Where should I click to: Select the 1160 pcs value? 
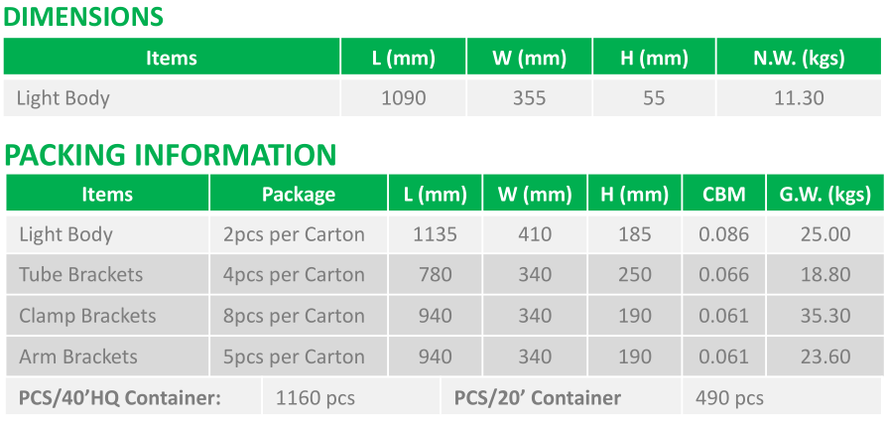pyautogui.click(x=315, y=398)
